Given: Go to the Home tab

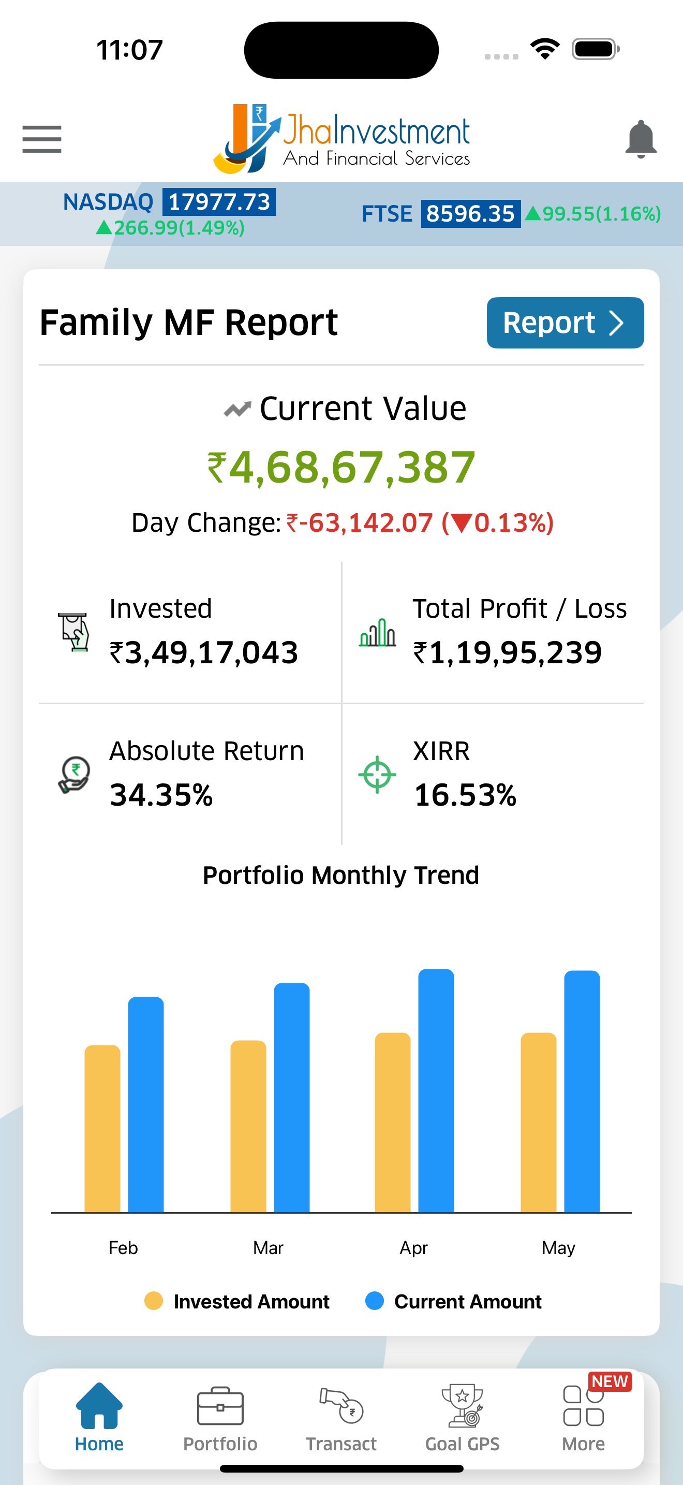Looking at the screenshot, I should point(99,1418).
